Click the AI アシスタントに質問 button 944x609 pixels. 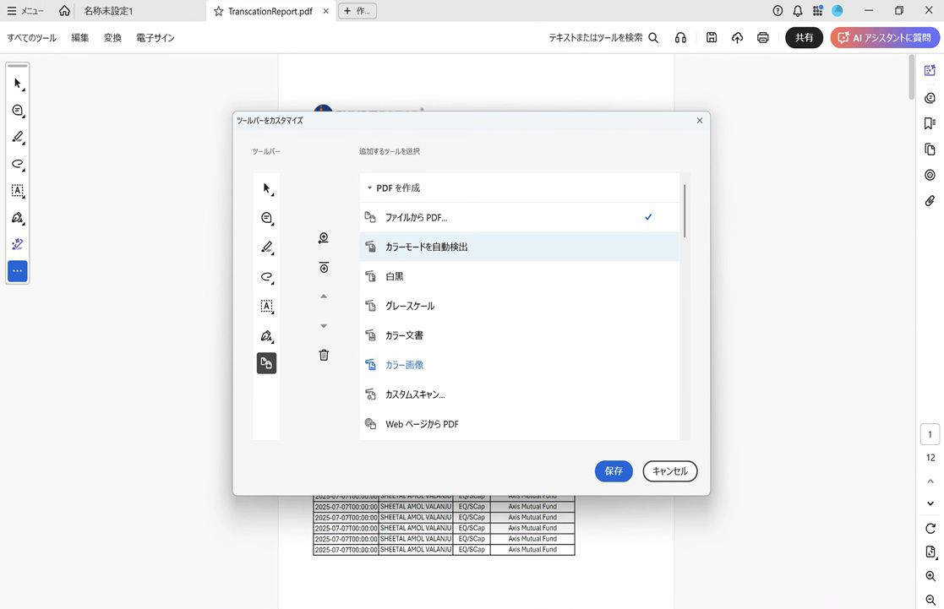884,37
